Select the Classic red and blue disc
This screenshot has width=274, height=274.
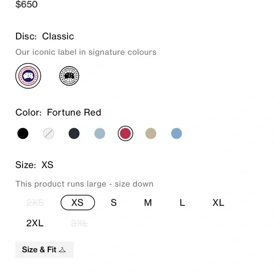coord(28,76)
